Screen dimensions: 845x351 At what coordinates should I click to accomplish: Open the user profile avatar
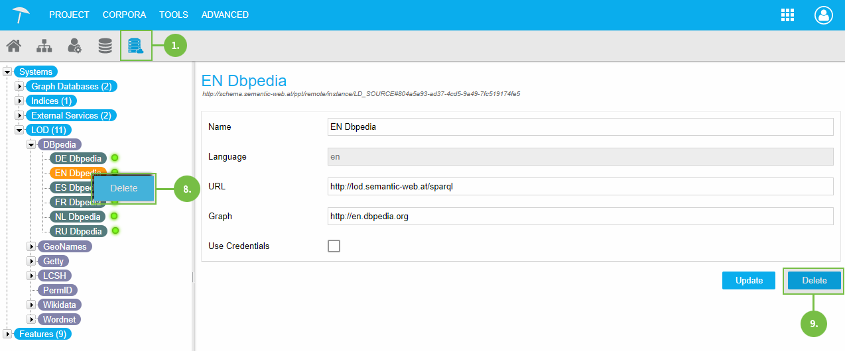coord(823,15)
